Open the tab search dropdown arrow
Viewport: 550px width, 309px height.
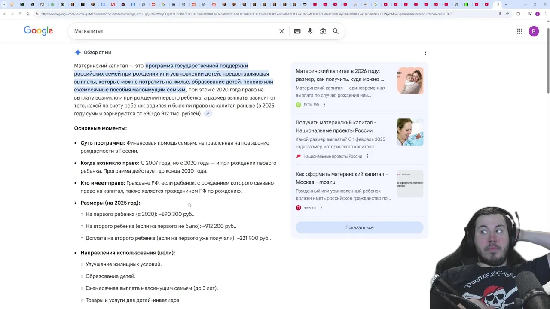pyautogui.click(x=3, y=4)
